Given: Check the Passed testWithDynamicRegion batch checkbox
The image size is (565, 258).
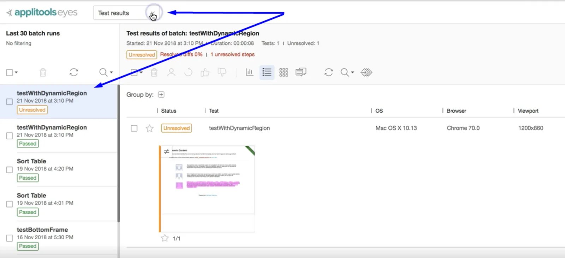Looking at the screenshot, I should [x=10, y=136].
